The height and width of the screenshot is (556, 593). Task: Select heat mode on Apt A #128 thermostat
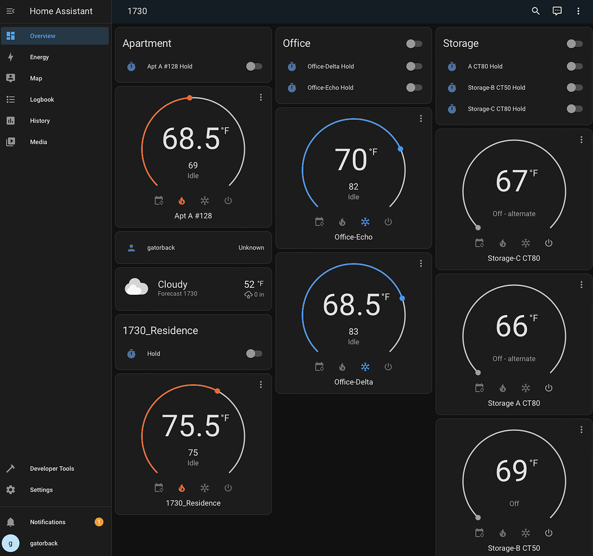pyautogui.click(x=181, y=200)
